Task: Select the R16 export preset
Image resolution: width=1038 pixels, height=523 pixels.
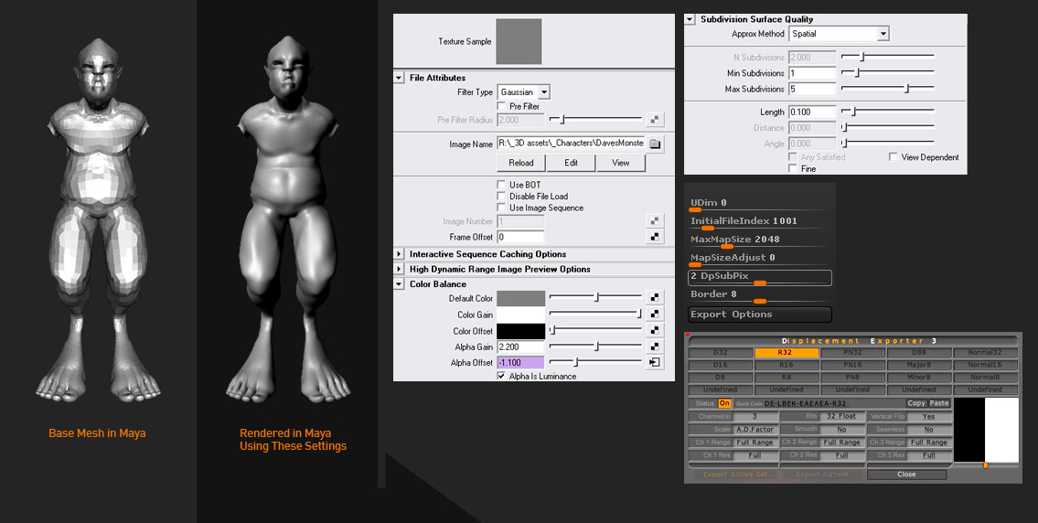Action: (x=787, y=365)
